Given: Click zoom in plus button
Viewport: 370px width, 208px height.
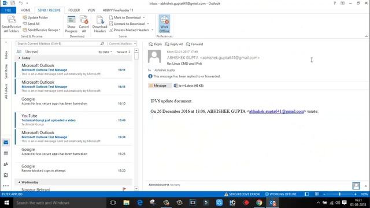Looking at the screenshot, I should coord(356,194).
